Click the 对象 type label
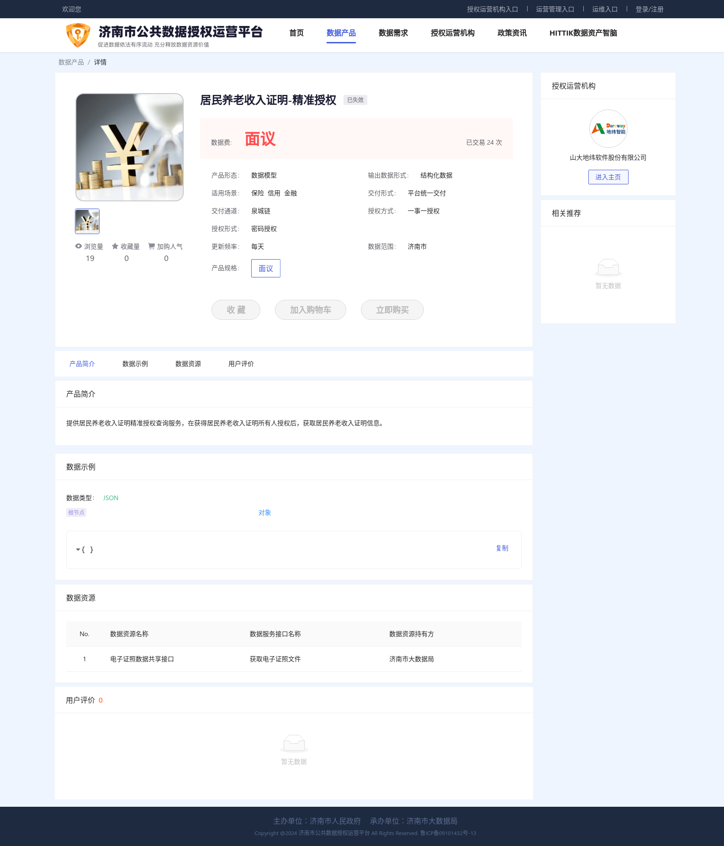Screen dimensions: 724x846 (x=265, y=512)
